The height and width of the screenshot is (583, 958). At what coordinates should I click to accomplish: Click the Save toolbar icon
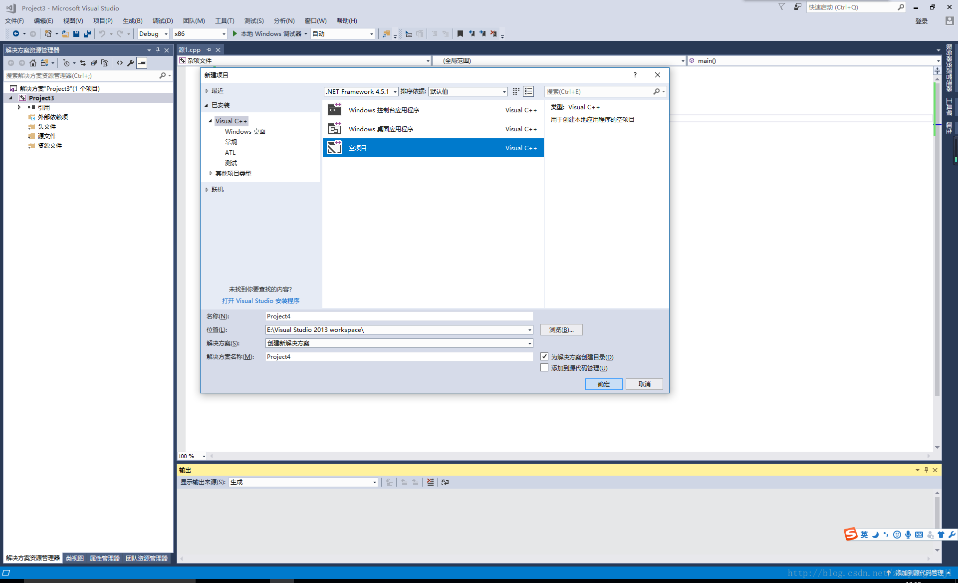(76, 33)
